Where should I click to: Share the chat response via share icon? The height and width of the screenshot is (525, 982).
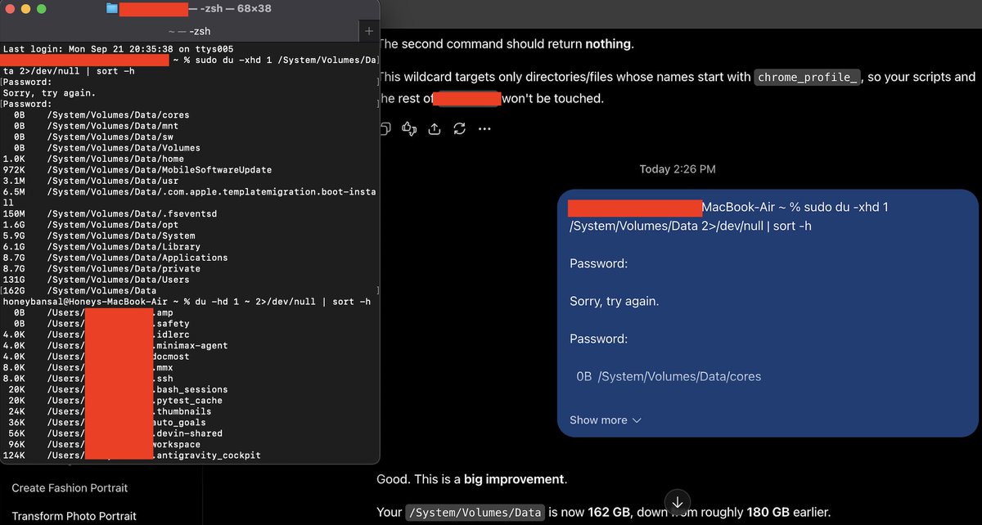click(x=435, y=129)
